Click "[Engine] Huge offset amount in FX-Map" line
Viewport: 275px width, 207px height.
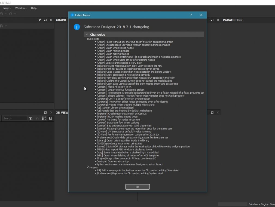[126, 159]
